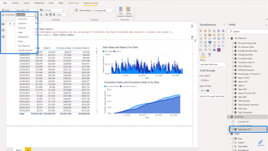This screenshot has height=151, width=268.
Task: Open the Modeling ribbon tab
Action: point(39,3)
